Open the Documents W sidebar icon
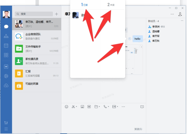Viewport: 187px width, 134px height. (x=6, y=66)
